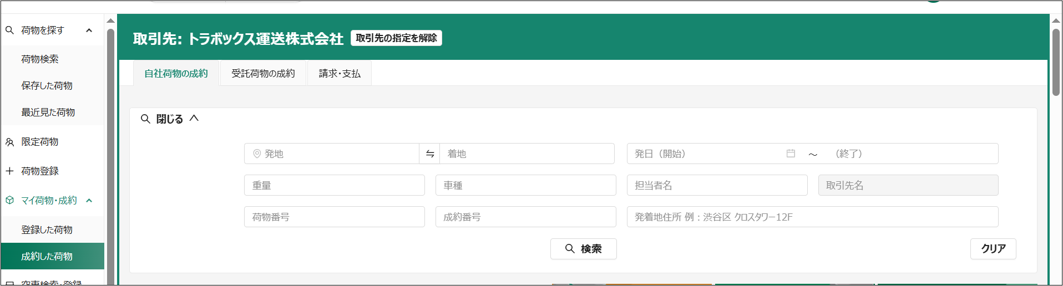Click the 成約番号 input field
Image resolution: width=1063 pixels, height=286 pixels.
526,217
